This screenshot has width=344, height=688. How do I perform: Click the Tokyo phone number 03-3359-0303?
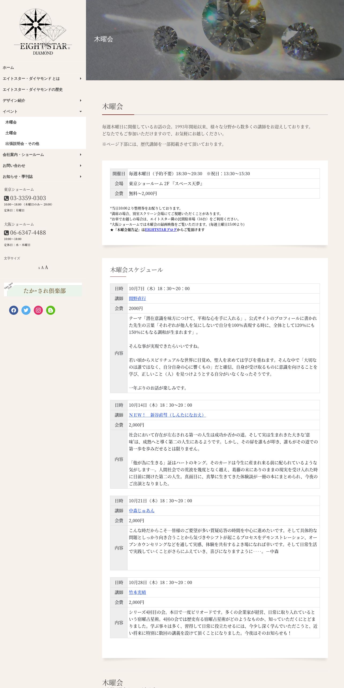point(28,198)
